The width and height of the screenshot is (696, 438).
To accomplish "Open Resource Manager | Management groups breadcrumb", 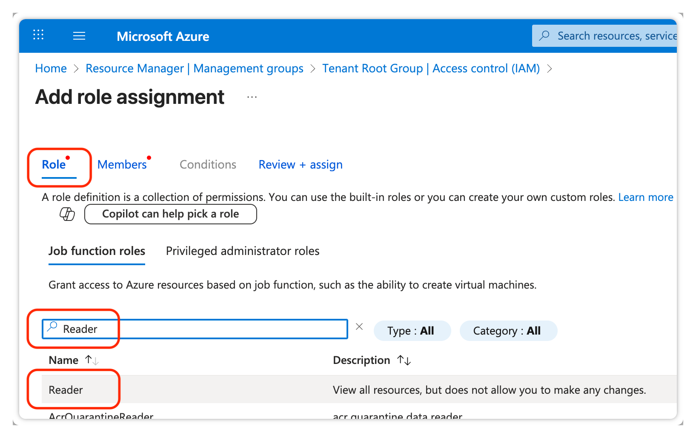I will coord(195,69).
